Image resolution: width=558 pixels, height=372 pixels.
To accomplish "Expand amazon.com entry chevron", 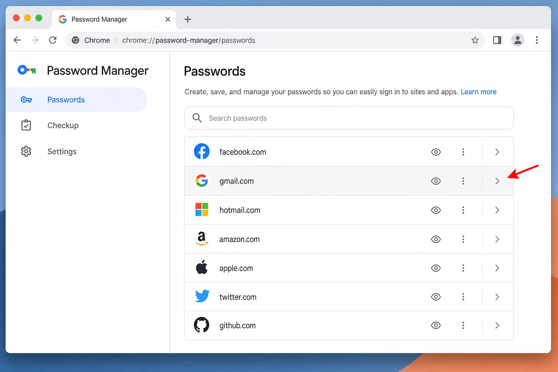I will click(x=497, y=239).
